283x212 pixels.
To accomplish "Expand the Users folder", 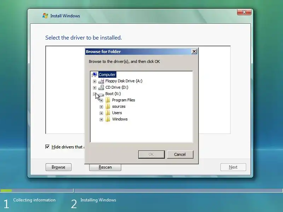I will pos(101,113).
